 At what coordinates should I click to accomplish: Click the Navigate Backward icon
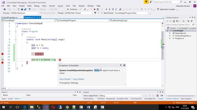(5, 9)
